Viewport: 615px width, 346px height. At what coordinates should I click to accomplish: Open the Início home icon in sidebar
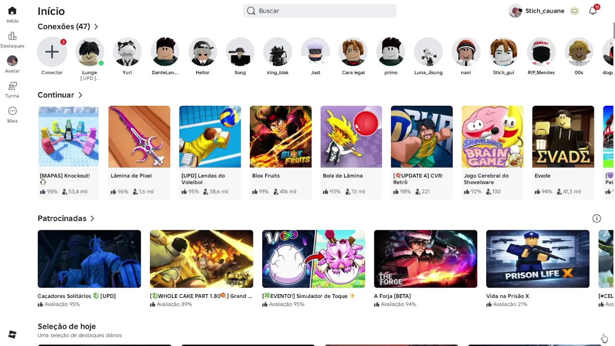coord(12,11)
